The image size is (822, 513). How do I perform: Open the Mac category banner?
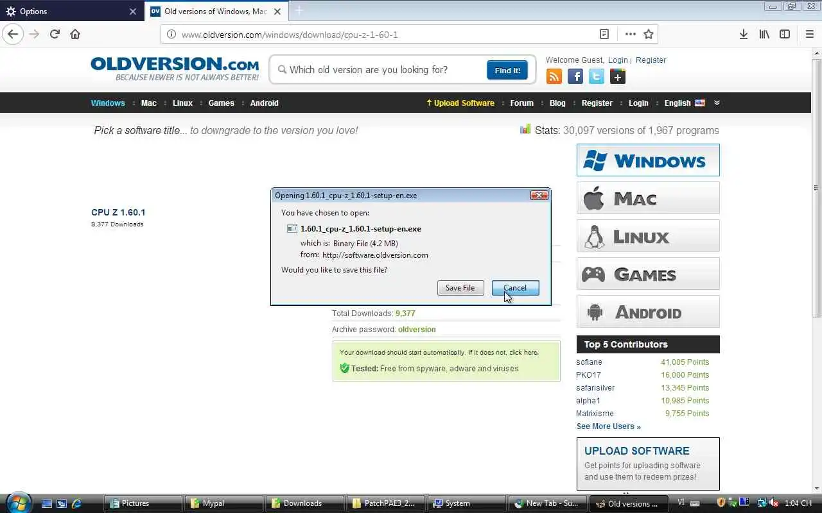(x=648, y=198)
